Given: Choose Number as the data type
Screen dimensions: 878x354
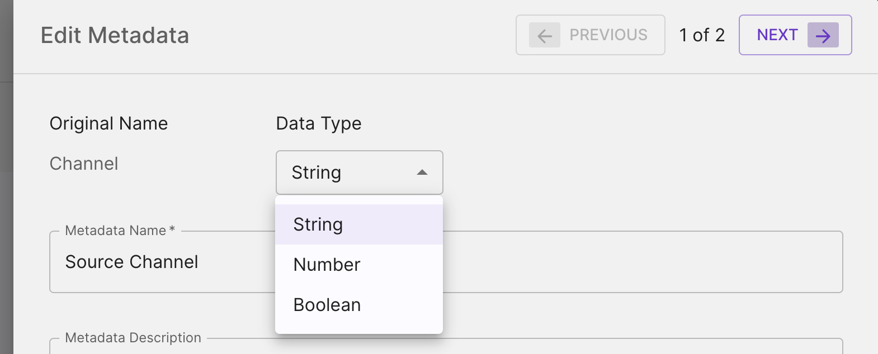Looking at the screenshot, I should (x=327, y=265).
